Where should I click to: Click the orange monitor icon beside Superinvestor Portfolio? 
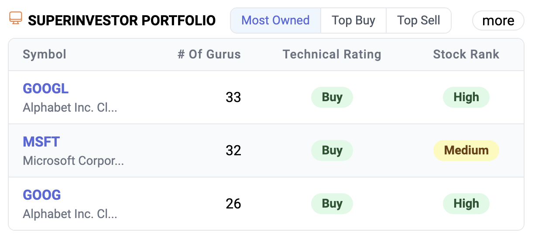(16, 19)
